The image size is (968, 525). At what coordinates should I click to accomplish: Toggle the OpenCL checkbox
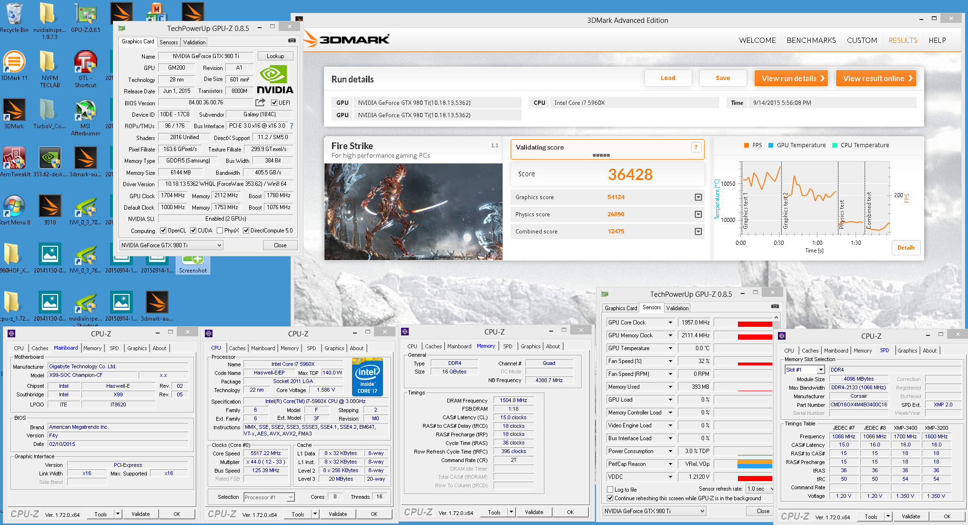163,231
